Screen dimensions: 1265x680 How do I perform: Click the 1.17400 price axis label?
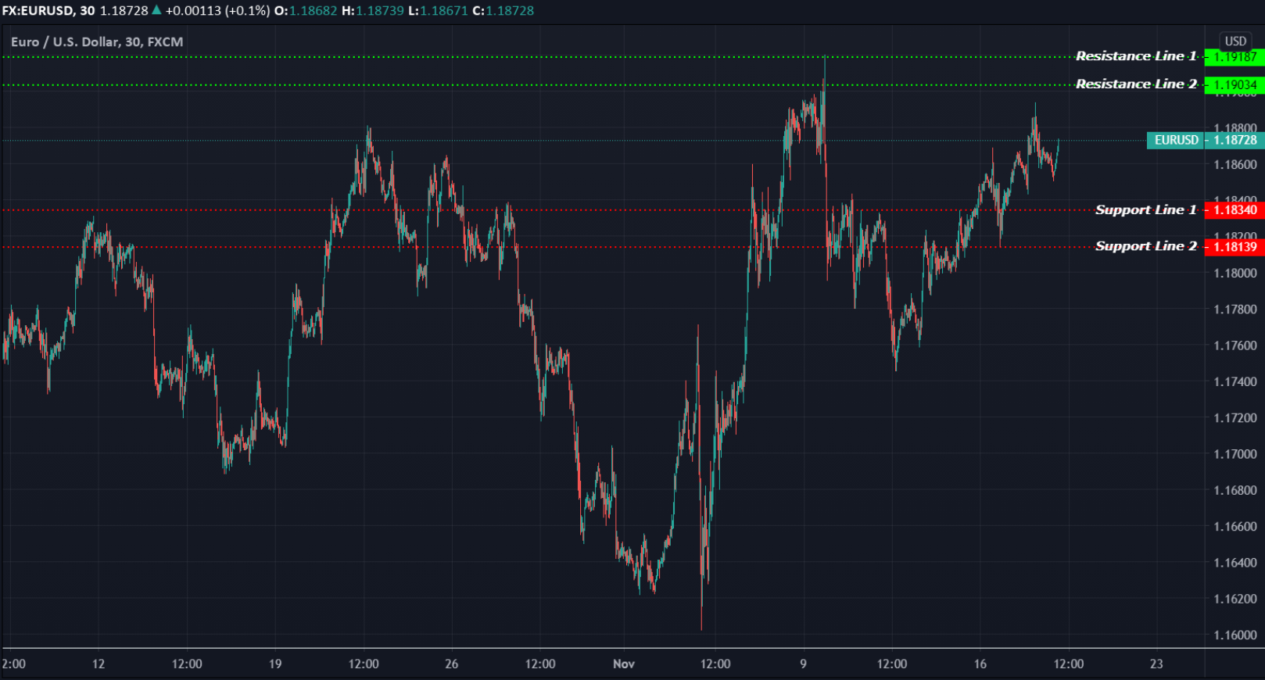pyautogui.click(x=1235, y=382)
